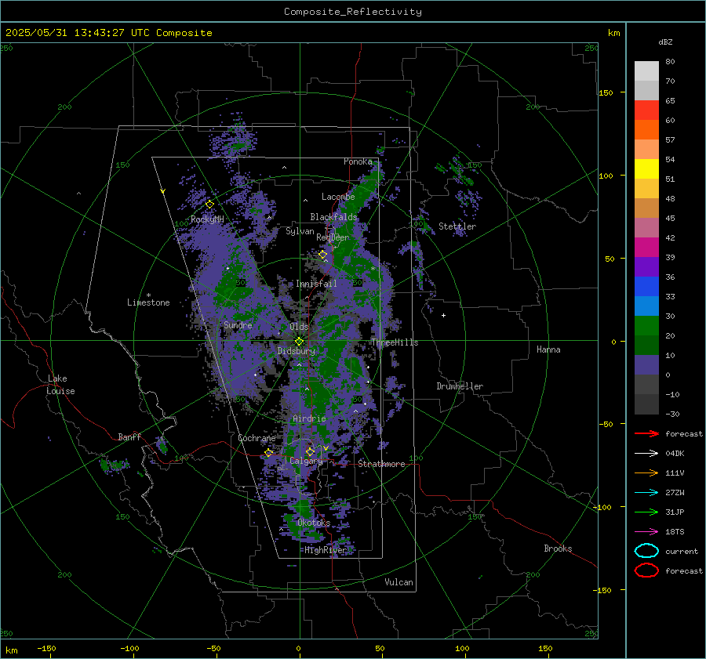Select the Limestone label

point(148,302)
